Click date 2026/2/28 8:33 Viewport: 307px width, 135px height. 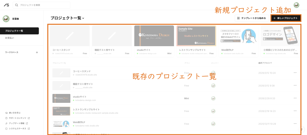pos(267,98)
